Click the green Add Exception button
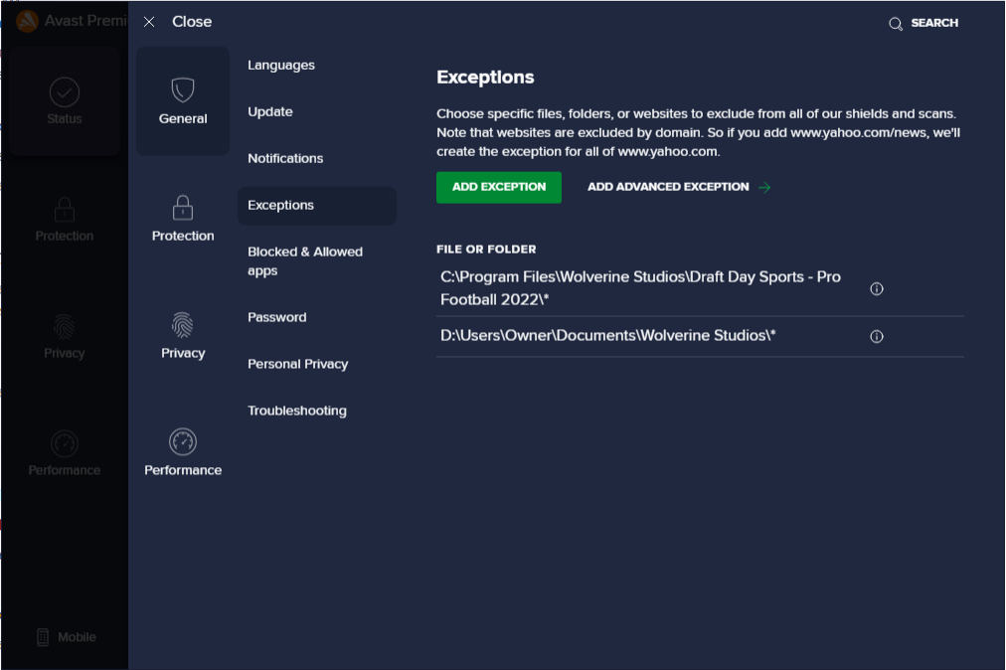Viewport: 1006px width, 670px height. point(499,188)
